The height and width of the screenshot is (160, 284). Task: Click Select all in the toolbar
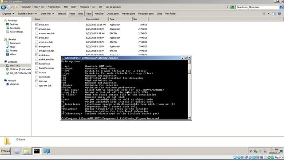tap(62, 14)
